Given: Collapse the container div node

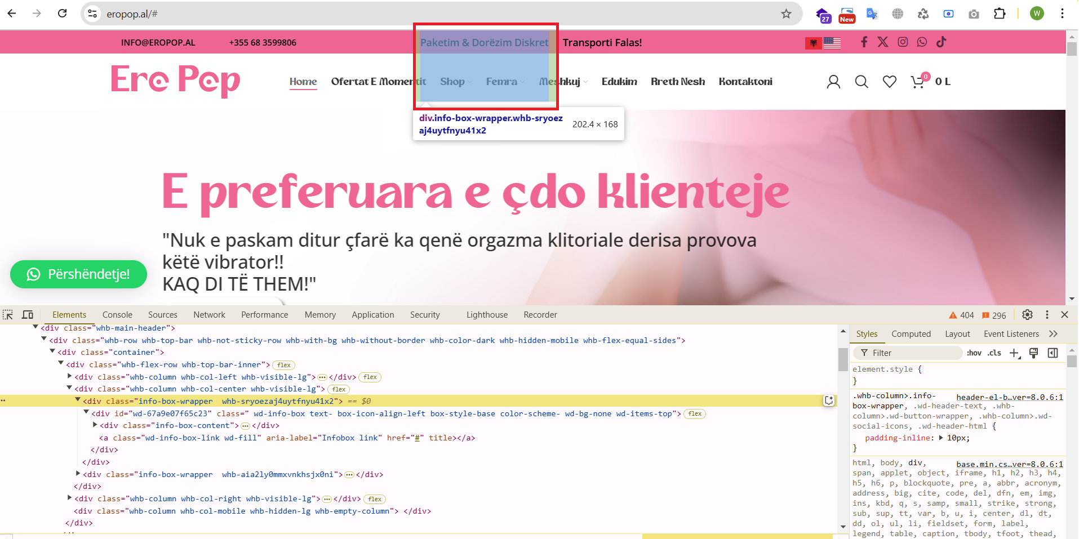Looking at the screenshot, I should click(52, 351).
